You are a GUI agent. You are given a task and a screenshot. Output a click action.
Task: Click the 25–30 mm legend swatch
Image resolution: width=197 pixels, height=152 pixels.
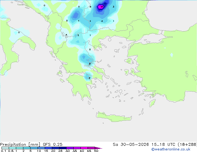pyautogui.click(x=62, y=148)
